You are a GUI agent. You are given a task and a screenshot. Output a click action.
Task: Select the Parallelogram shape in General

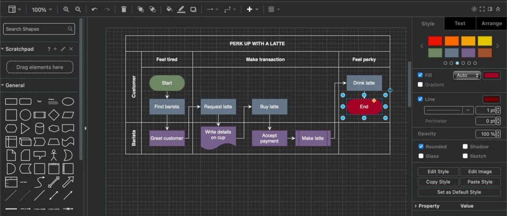(x=68, y=115)
